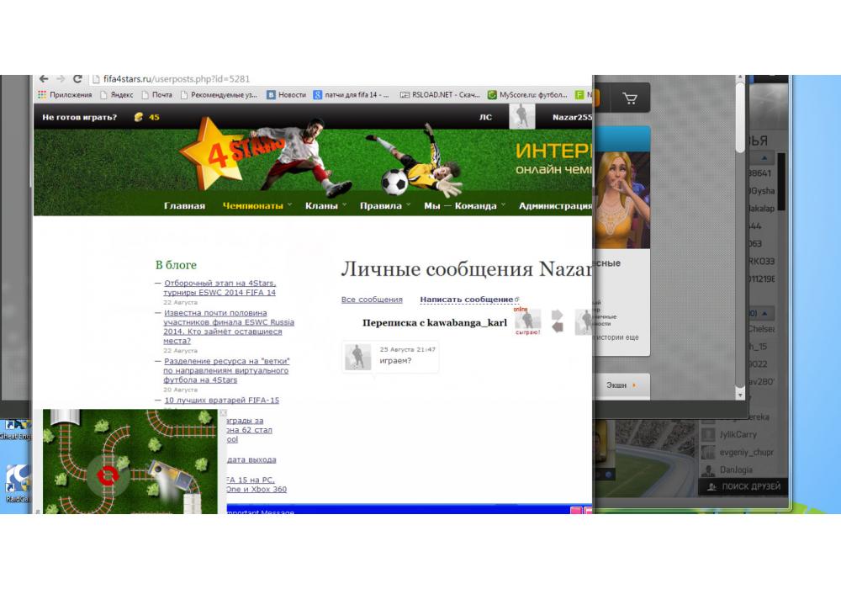Viewport: 841px width, 589px height.
Task: Open blog post Разделение ресурса на ветки
Action: click(226, 370)
